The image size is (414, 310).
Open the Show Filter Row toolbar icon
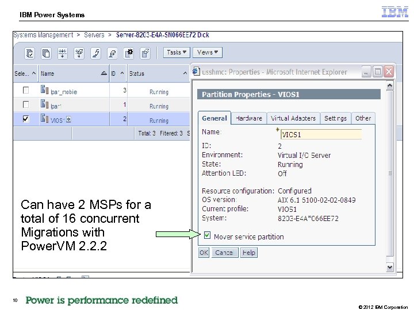pos(63,53)
